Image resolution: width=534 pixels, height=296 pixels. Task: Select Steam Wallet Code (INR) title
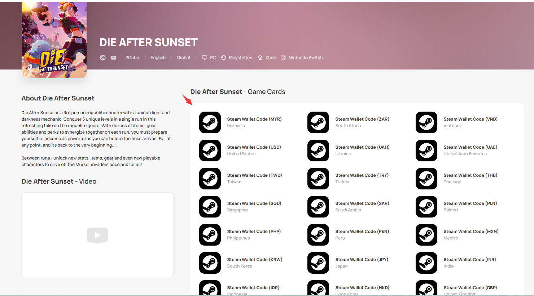[x=470, y=260]
